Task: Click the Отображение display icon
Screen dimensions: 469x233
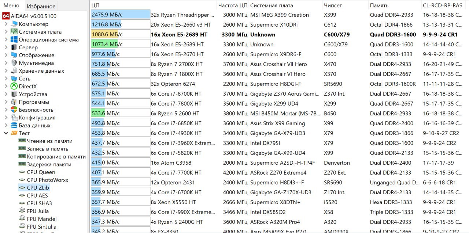Action: (14, 55)
